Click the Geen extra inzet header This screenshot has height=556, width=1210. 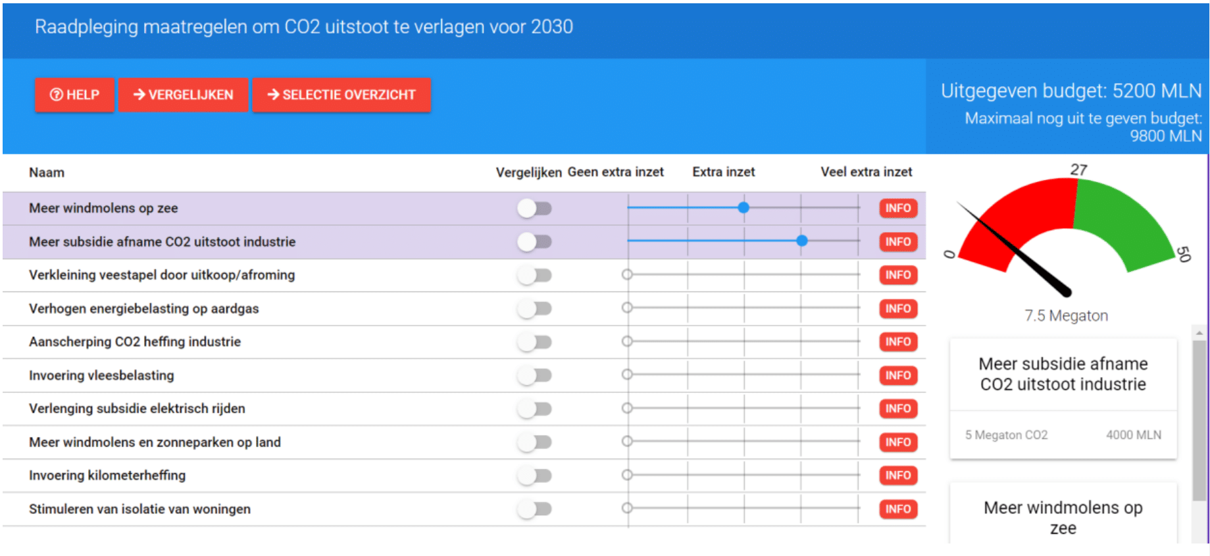[x=615, y=172]
